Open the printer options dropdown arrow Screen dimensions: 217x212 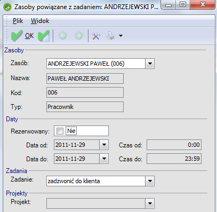tap(120, 36)
